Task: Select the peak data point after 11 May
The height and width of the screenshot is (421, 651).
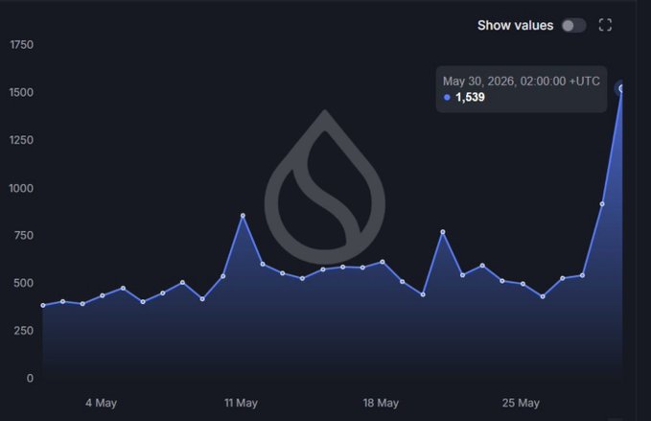Action: point(243,216)
